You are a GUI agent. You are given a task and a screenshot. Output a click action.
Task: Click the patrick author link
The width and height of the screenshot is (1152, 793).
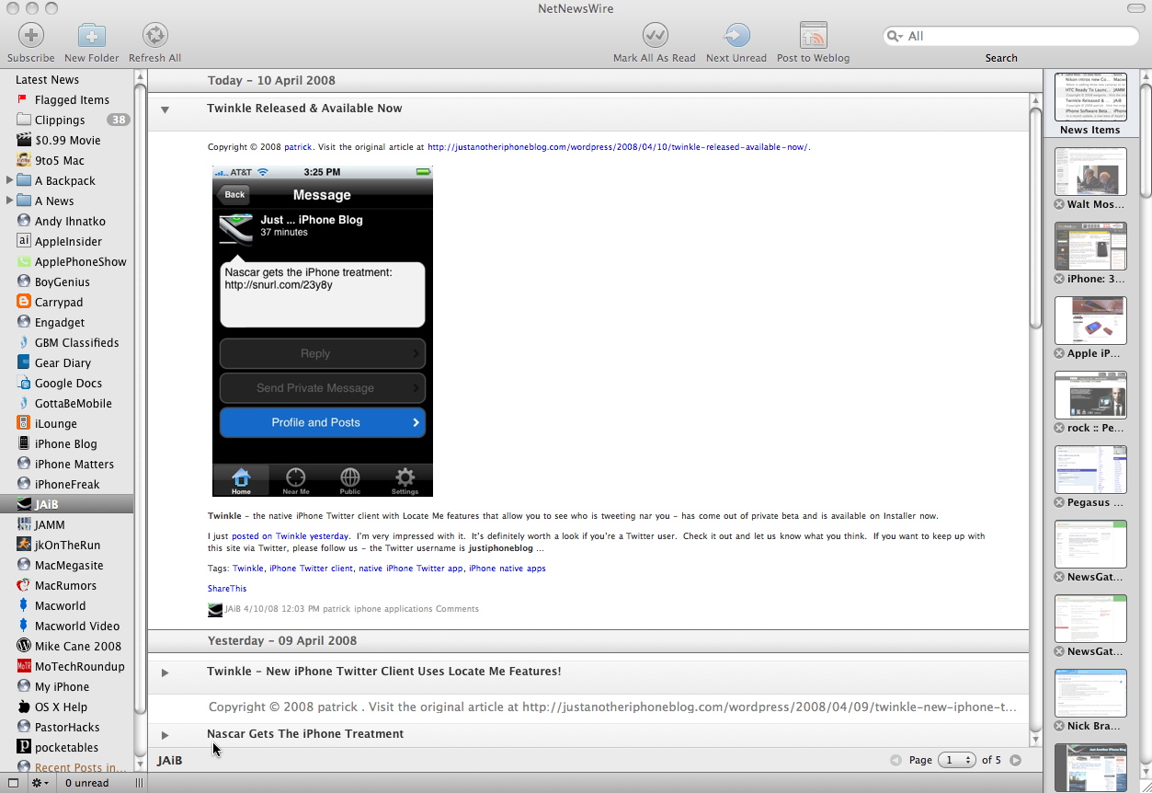pyautogui.click(x=297, y=146)
